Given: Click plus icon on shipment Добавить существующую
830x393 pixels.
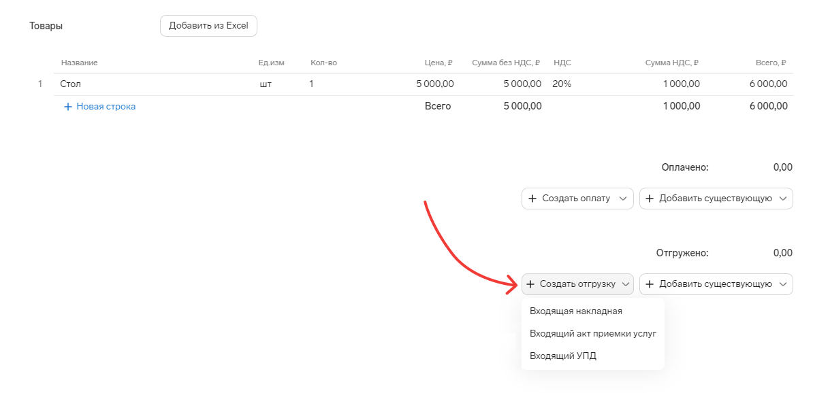Looking at the screenshot, I should (x=650, y=284).
